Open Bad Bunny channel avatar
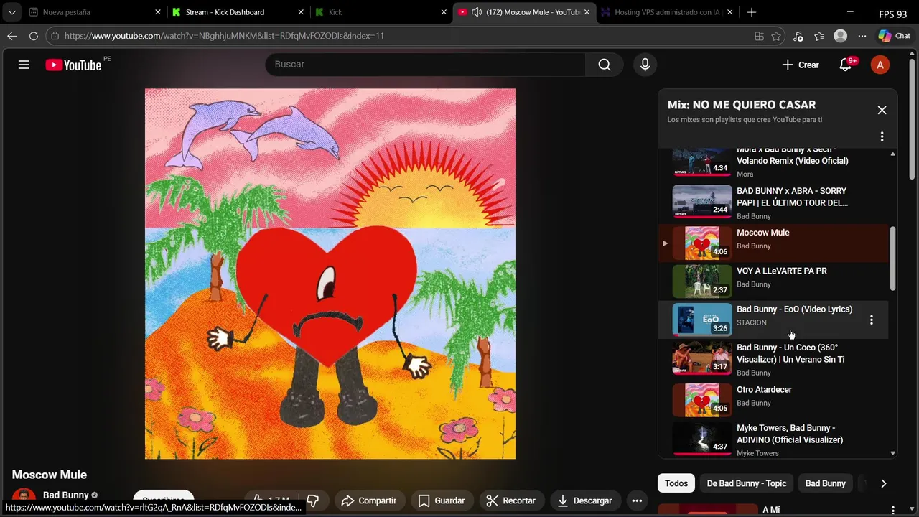919x517 pixels. (24, 498)
